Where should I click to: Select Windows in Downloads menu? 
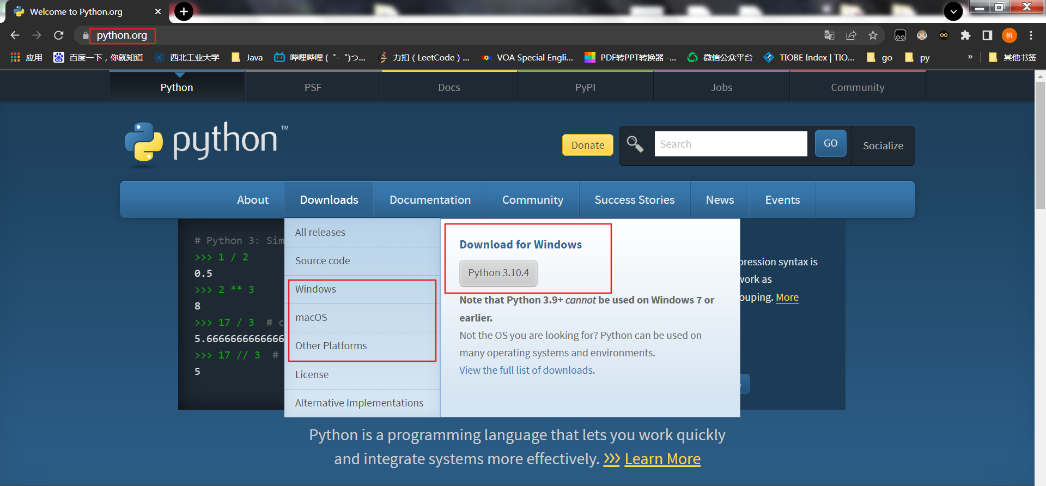click(362, 289)
